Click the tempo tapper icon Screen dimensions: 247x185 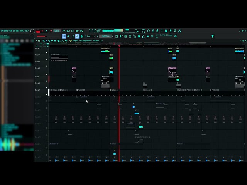[143, 36]
